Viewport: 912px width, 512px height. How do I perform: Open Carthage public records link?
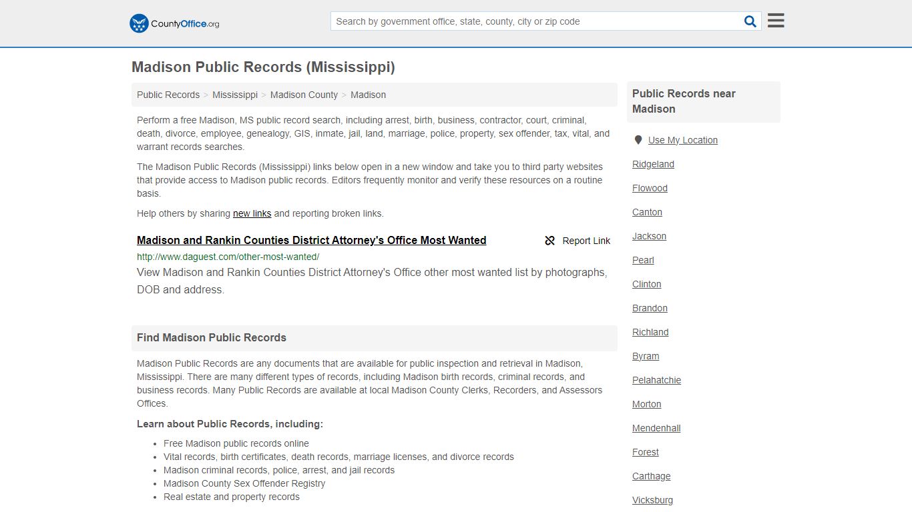651,476
